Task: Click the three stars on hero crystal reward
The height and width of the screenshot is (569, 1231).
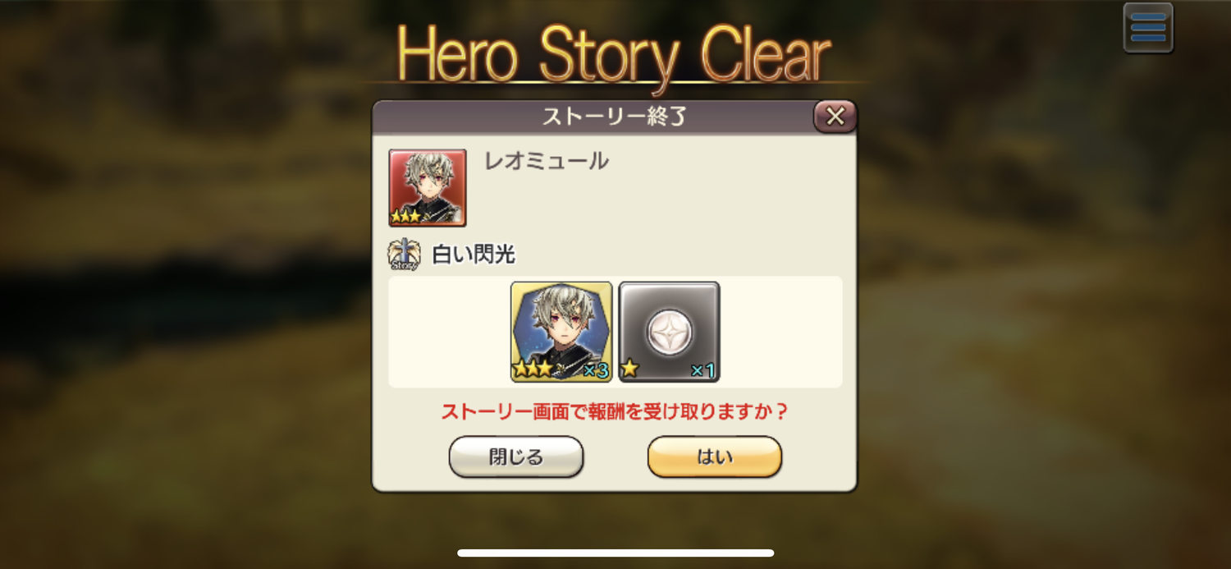Action: pyautogui.click(x=533, y=369)
